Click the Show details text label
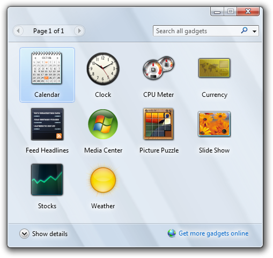 click(x=50, y=234)
